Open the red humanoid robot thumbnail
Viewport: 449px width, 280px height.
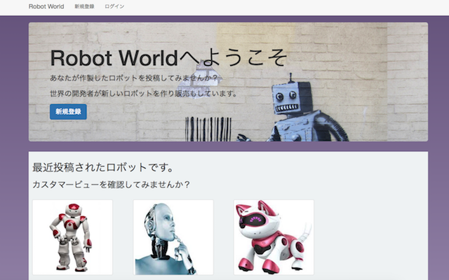click(72, 237)
